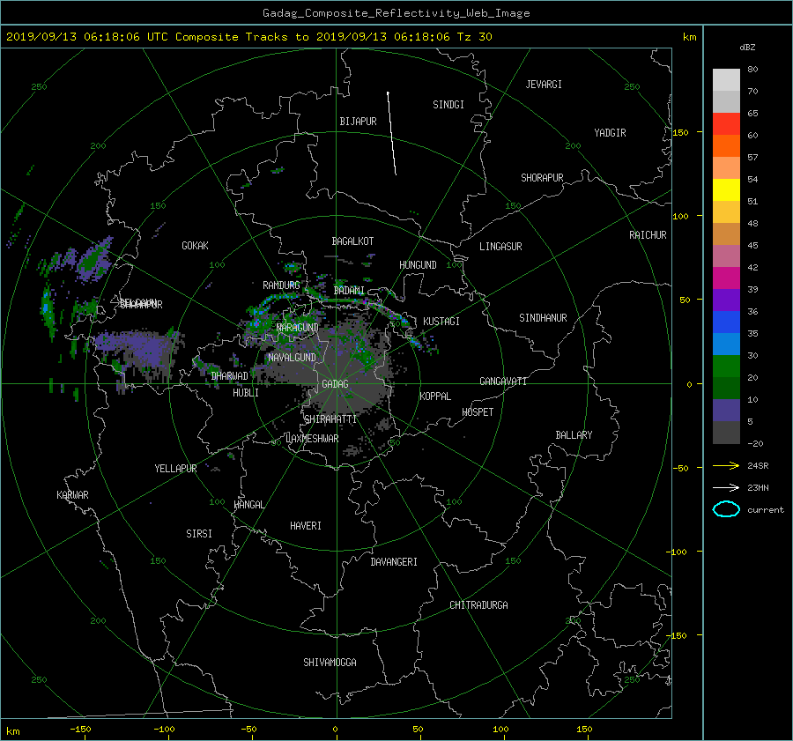Click the NAVALGUND city label

coord(292,358)
